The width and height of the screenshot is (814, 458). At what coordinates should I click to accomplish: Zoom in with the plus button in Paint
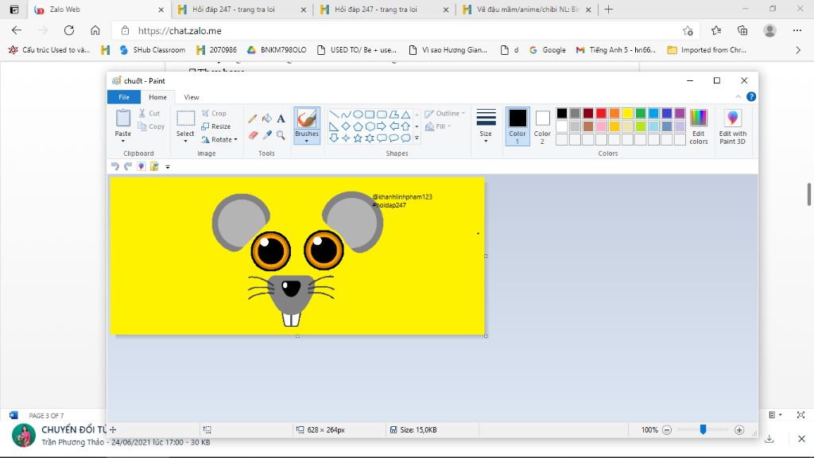[739, 430]
